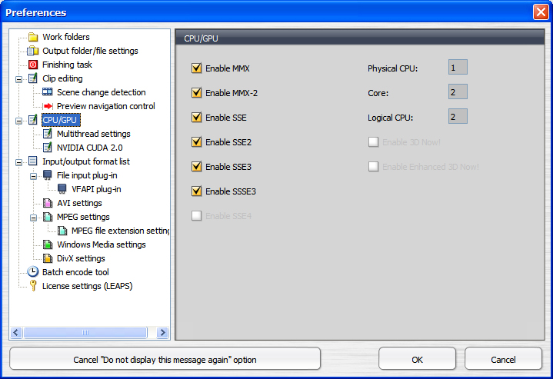Select Finishing task preferences
This screenshot has height=379, width=553.
pyautogui.click(x=67, y=65)
